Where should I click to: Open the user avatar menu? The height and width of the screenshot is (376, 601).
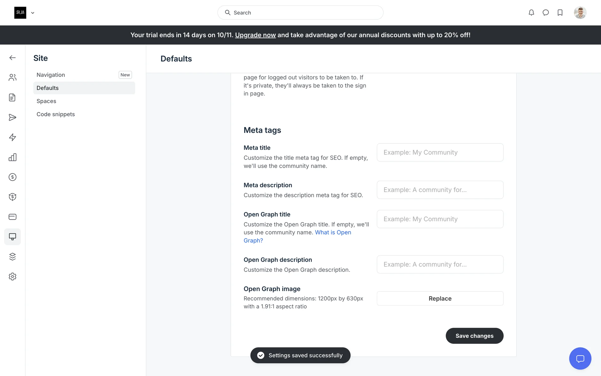pos(580,13)
